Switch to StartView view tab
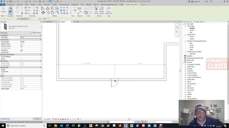Viewport: 229px width, 128px height. click(49, 22)
